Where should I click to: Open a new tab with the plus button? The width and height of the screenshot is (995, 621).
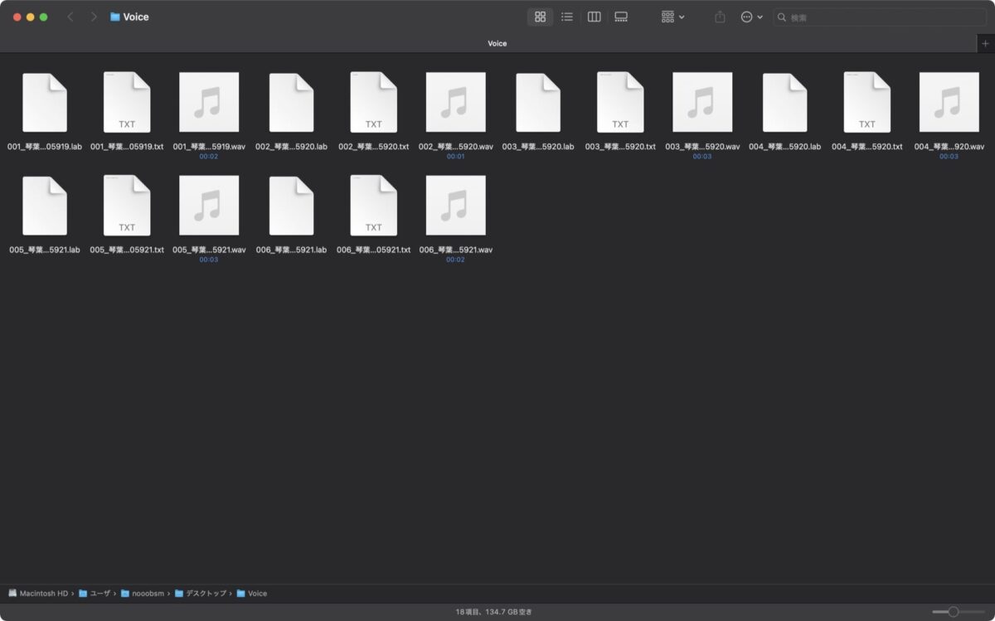point(985,43)
